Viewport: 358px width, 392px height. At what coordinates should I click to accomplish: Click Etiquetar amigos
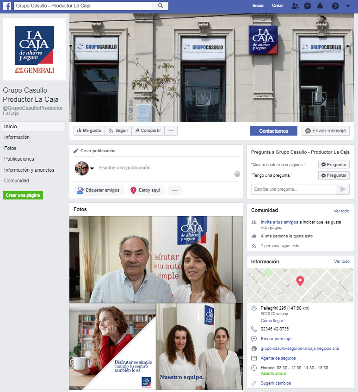[x=99, y=190]
